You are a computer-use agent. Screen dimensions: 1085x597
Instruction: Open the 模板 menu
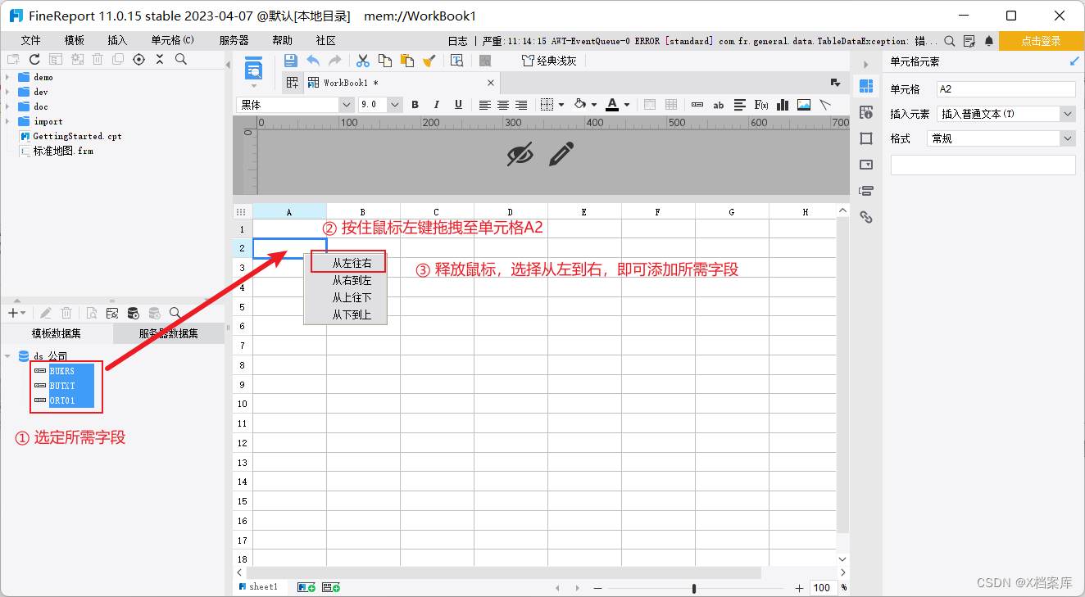click(74, 40)
